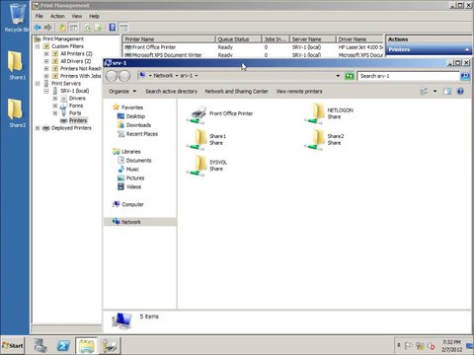
Task: Open the Action menu
Action: pyautogui.click(x=57, y=16)
